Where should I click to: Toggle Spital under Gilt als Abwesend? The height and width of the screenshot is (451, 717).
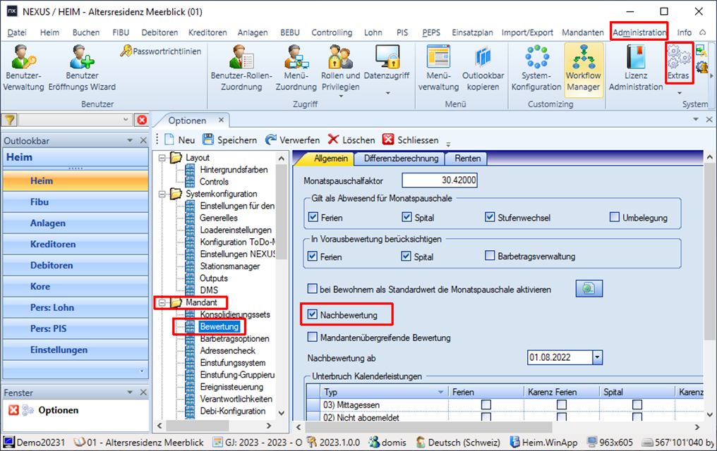(407, 217)
